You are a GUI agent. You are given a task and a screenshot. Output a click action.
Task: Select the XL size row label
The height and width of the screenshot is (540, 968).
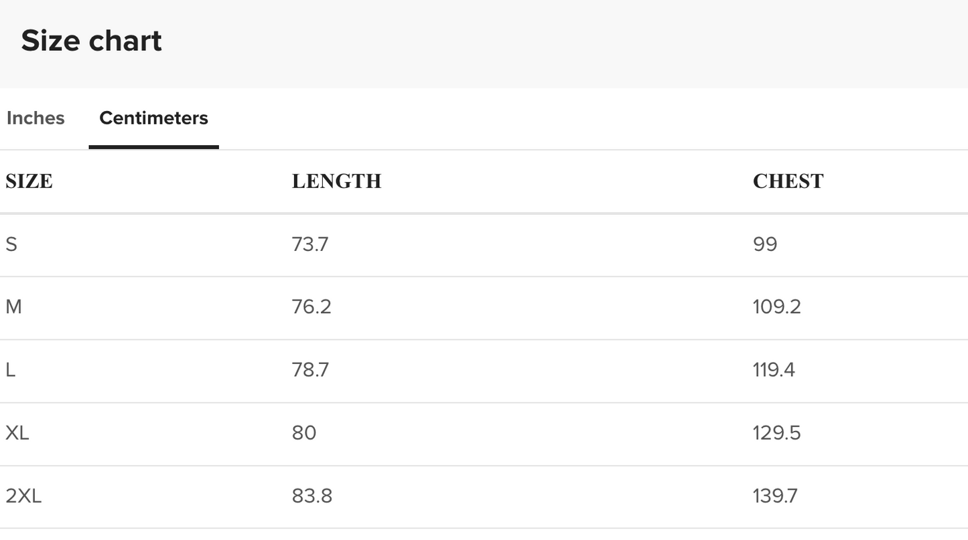pyautogui.click(x=17, y=433)
